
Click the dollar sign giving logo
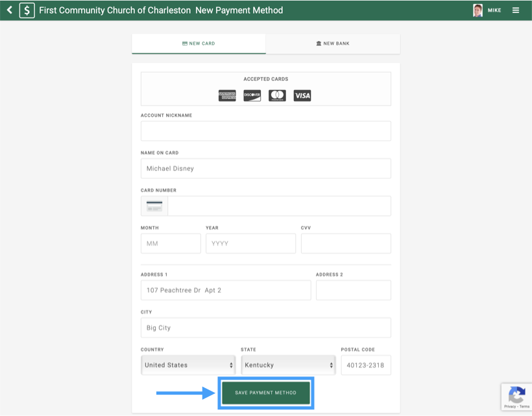(27, 10)
